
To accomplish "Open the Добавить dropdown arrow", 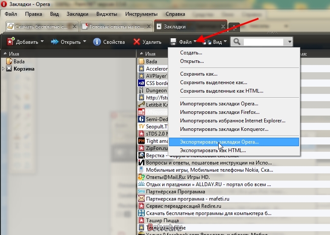I will tap(42, 41).
